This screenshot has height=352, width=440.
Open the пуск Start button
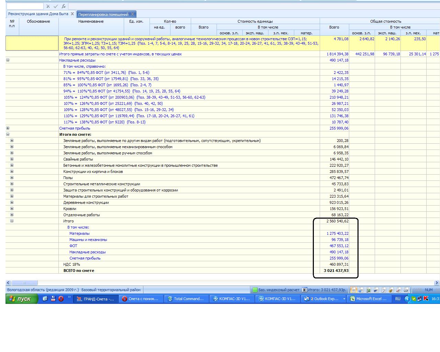pyautogui.click(x=22, y=299)
